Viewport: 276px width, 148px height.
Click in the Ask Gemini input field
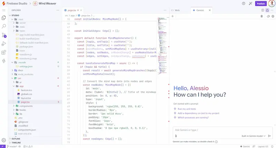pyautogui.click(x=223, y=130)
